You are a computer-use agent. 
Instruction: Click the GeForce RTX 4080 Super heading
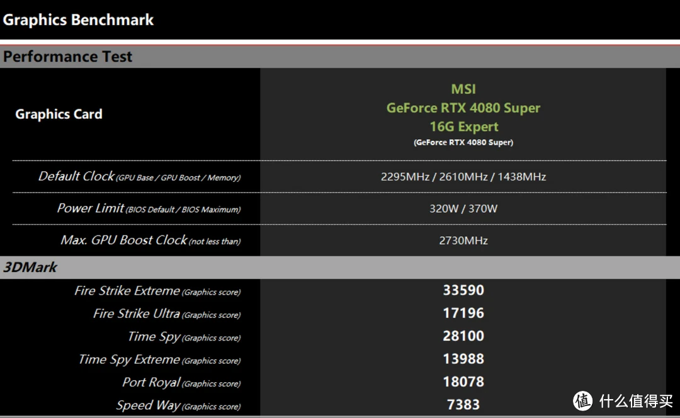click(463, 108)
